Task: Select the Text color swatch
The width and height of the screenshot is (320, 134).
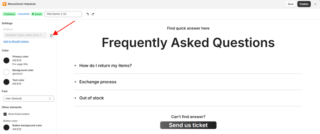Action: [x=7, y=82]
